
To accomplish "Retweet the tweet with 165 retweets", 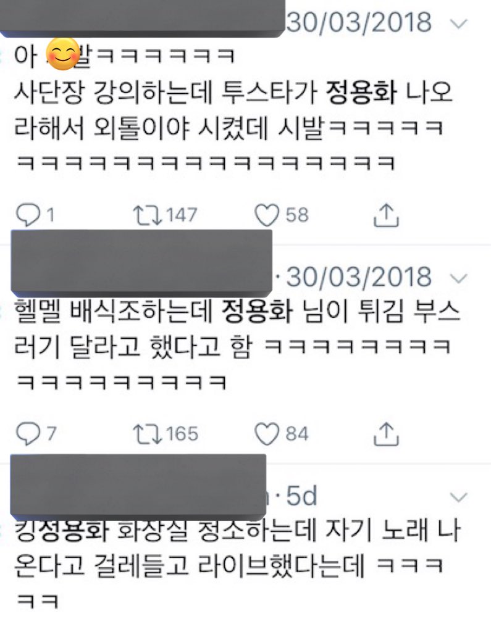I will coord(166,434).
